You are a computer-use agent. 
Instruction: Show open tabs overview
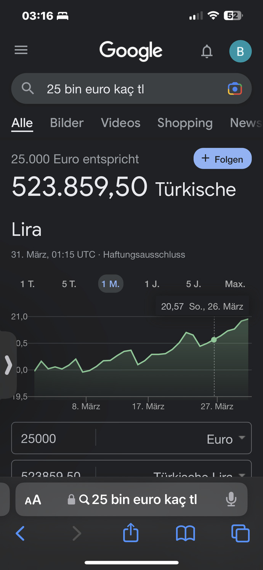pos(241,533)
